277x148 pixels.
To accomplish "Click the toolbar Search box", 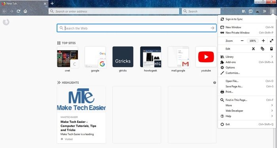I will [x=201, y=11].
